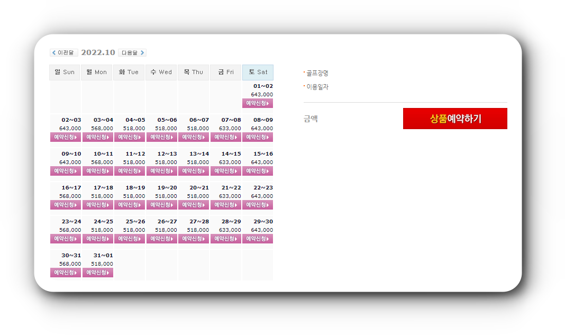Request reservation for 14~15
This screenshot has height=335, width=565.
[225, 171]
